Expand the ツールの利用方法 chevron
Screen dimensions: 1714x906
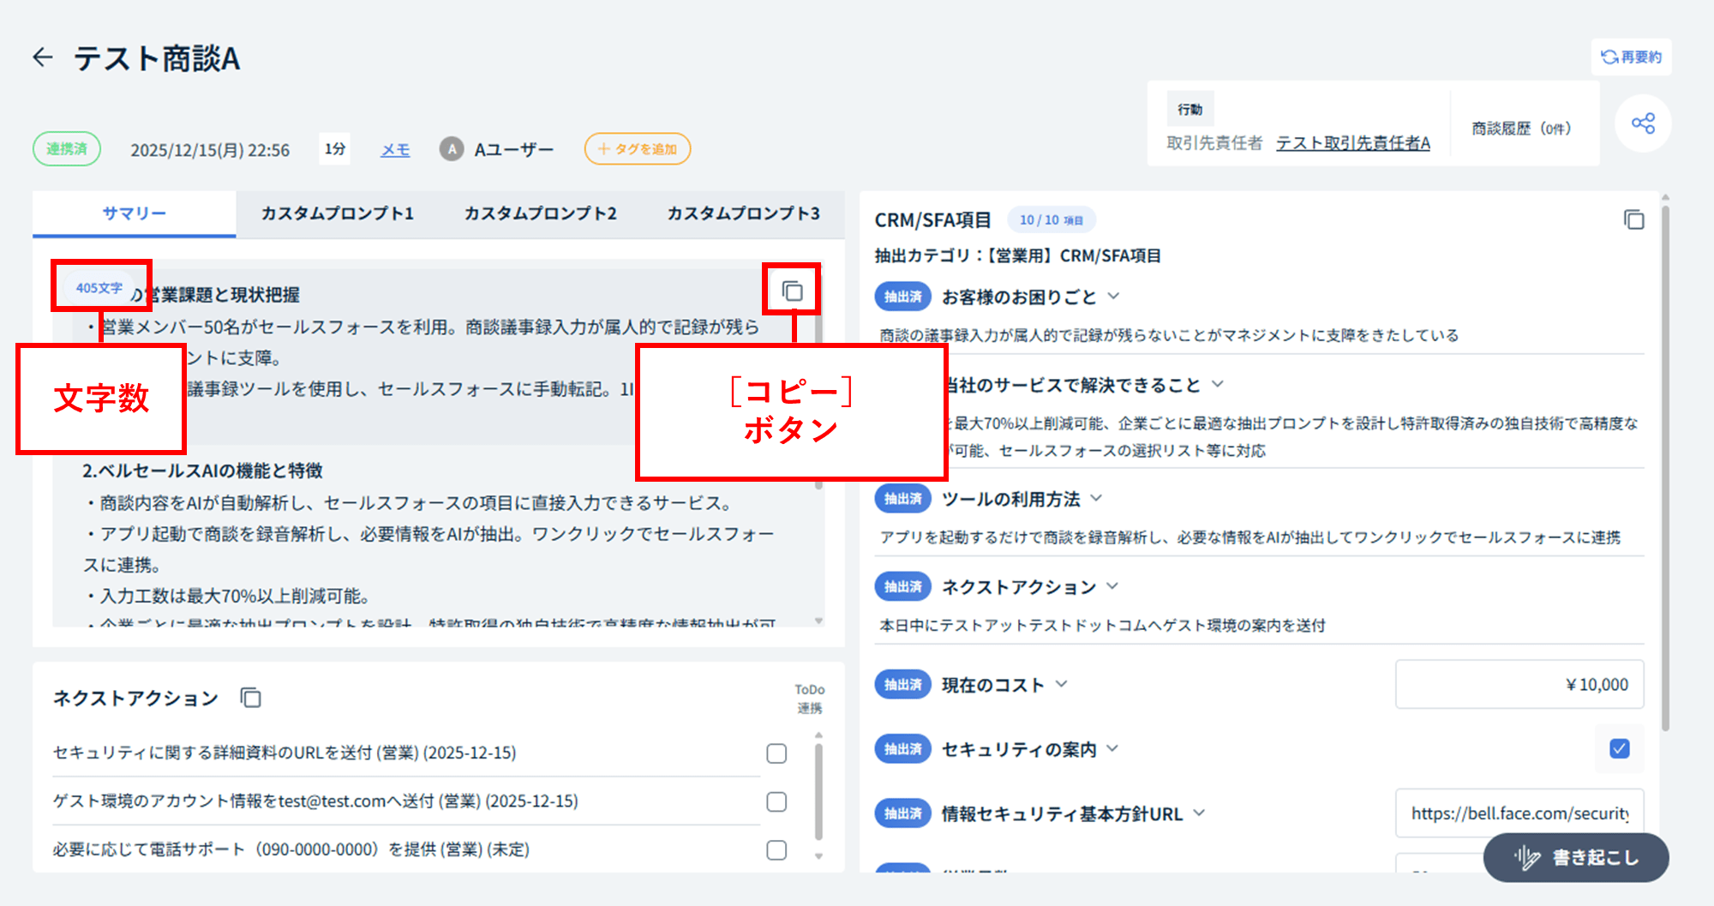click(1096, 499)
